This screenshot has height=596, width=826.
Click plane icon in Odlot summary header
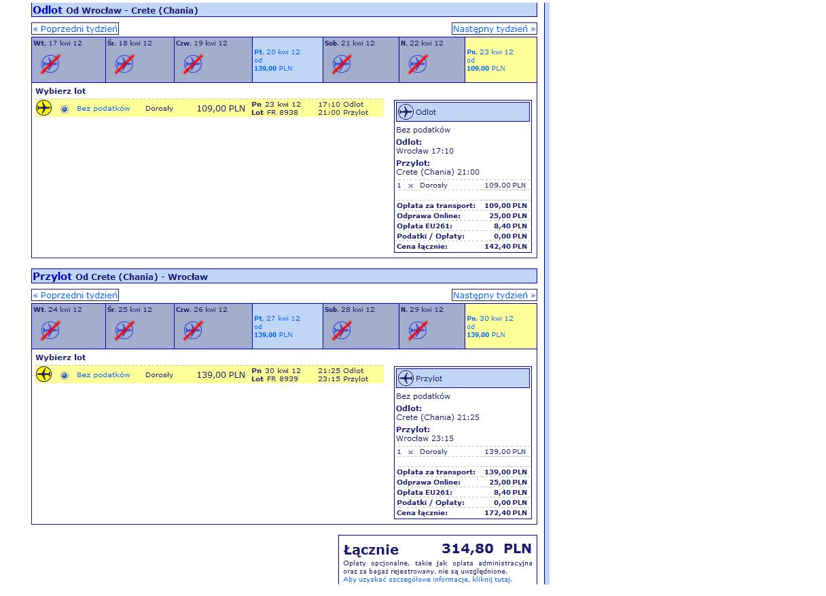406,112
